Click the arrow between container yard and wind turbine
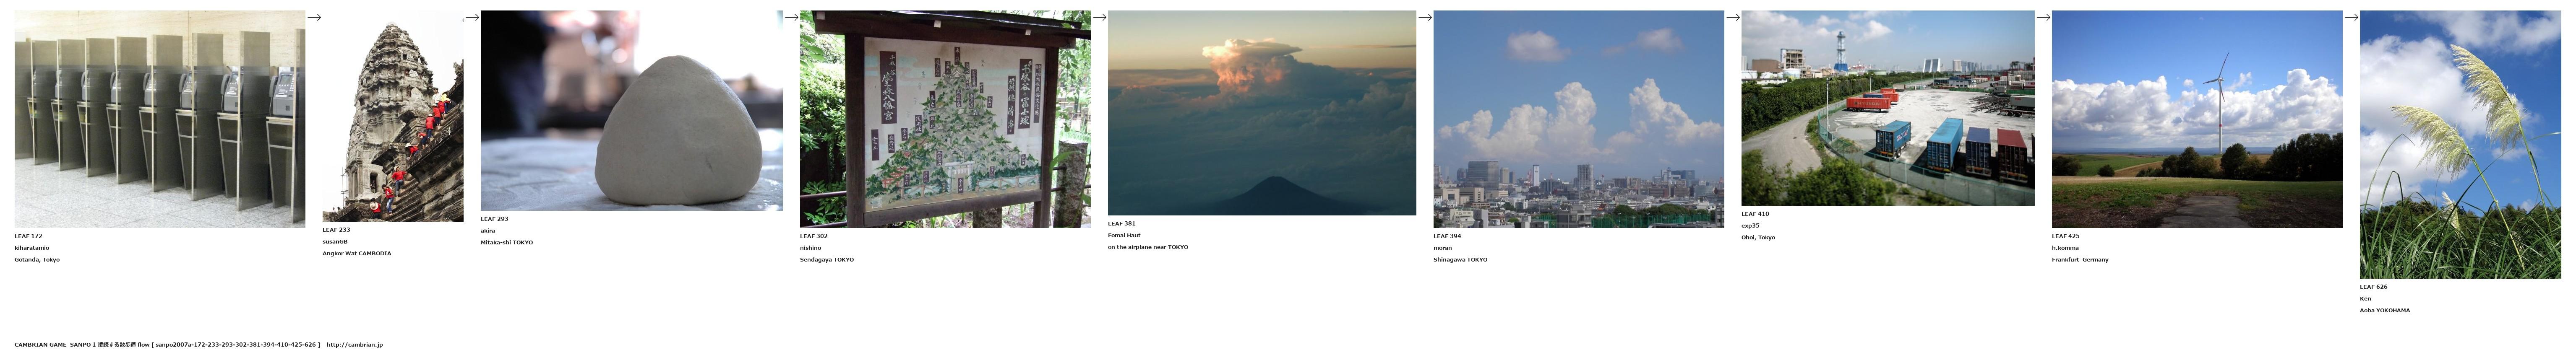The image size is (2576, 355). click(x=2043, y=17)
